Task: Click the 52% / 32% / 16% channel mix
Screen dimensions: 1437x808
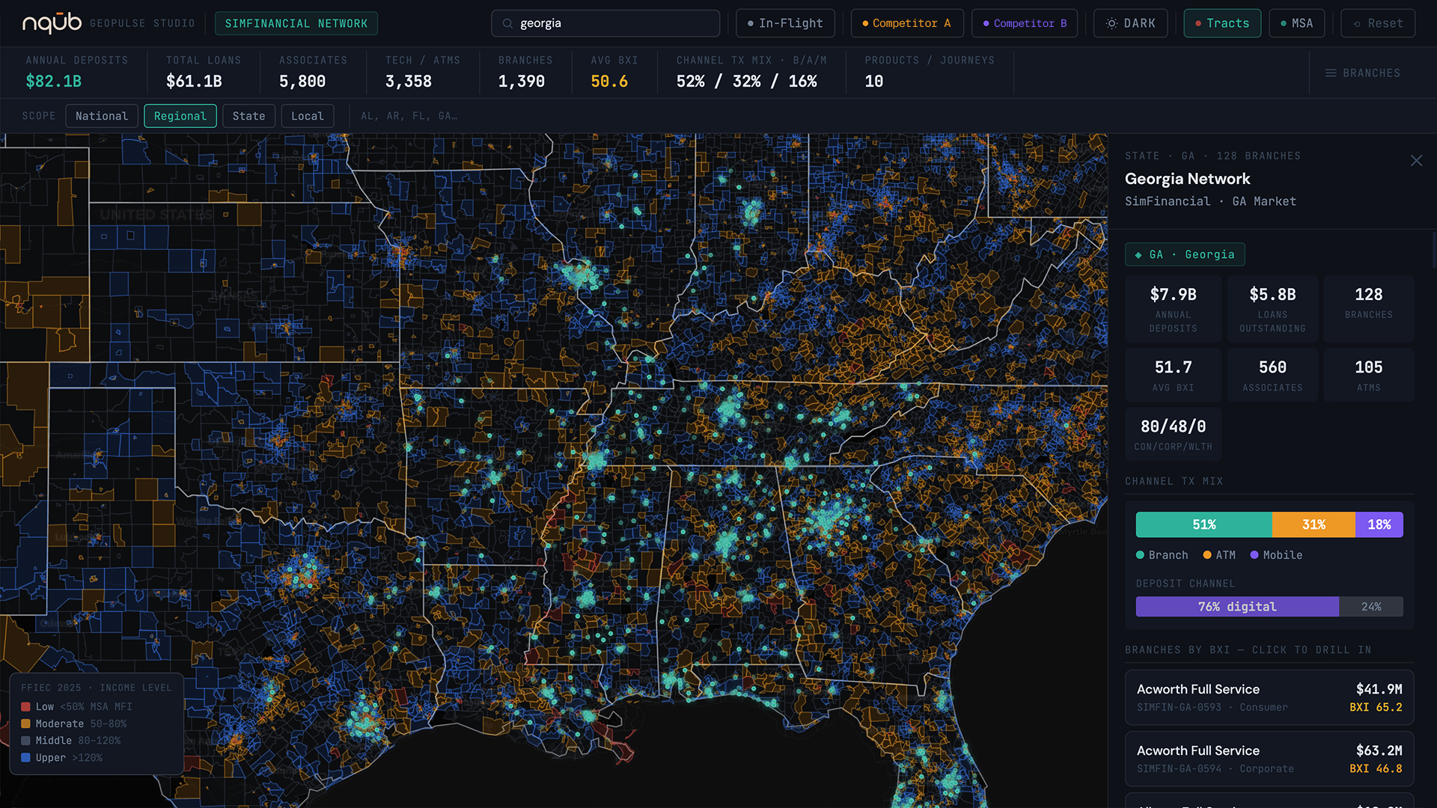Action: (747, 82)
